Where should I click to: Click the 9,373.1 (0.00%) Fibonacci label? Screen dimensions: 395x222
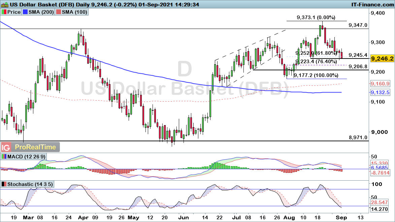[316, 17]
